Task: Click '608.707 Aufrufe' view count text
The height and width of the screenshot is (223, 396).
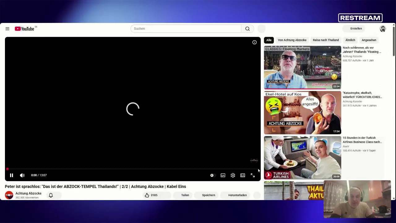Action: pos(352,60)
